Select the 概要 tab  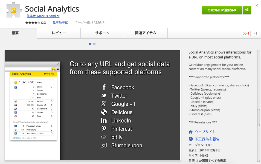15,33
